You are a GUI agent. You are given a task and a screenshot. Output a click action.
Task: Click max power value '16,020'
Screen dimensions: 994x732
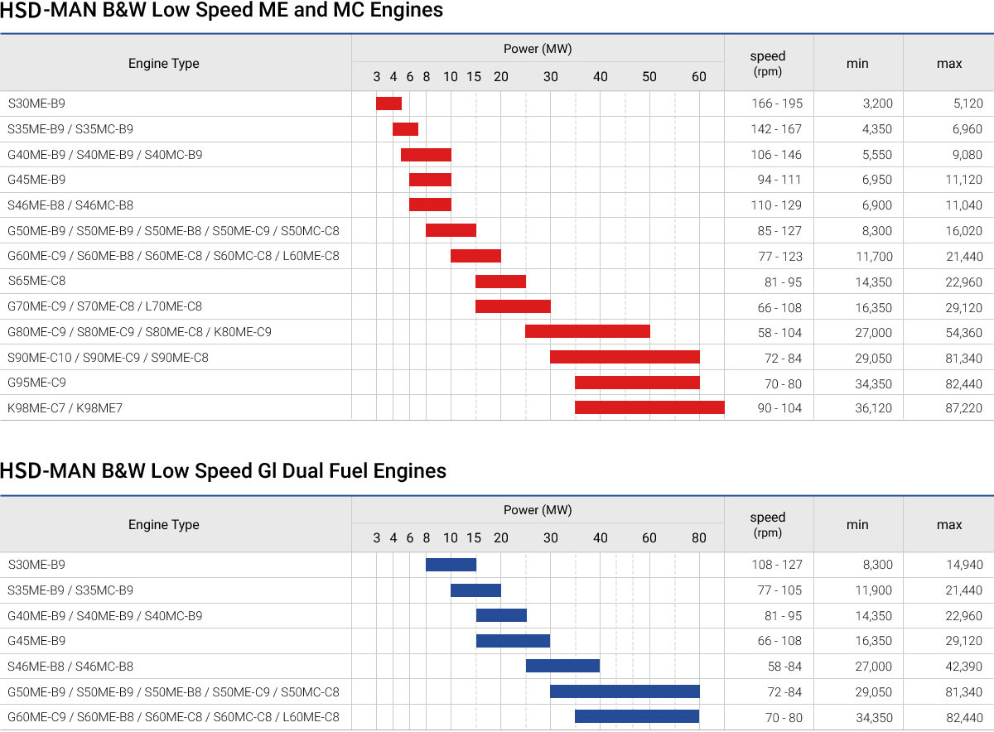(964, 231)
